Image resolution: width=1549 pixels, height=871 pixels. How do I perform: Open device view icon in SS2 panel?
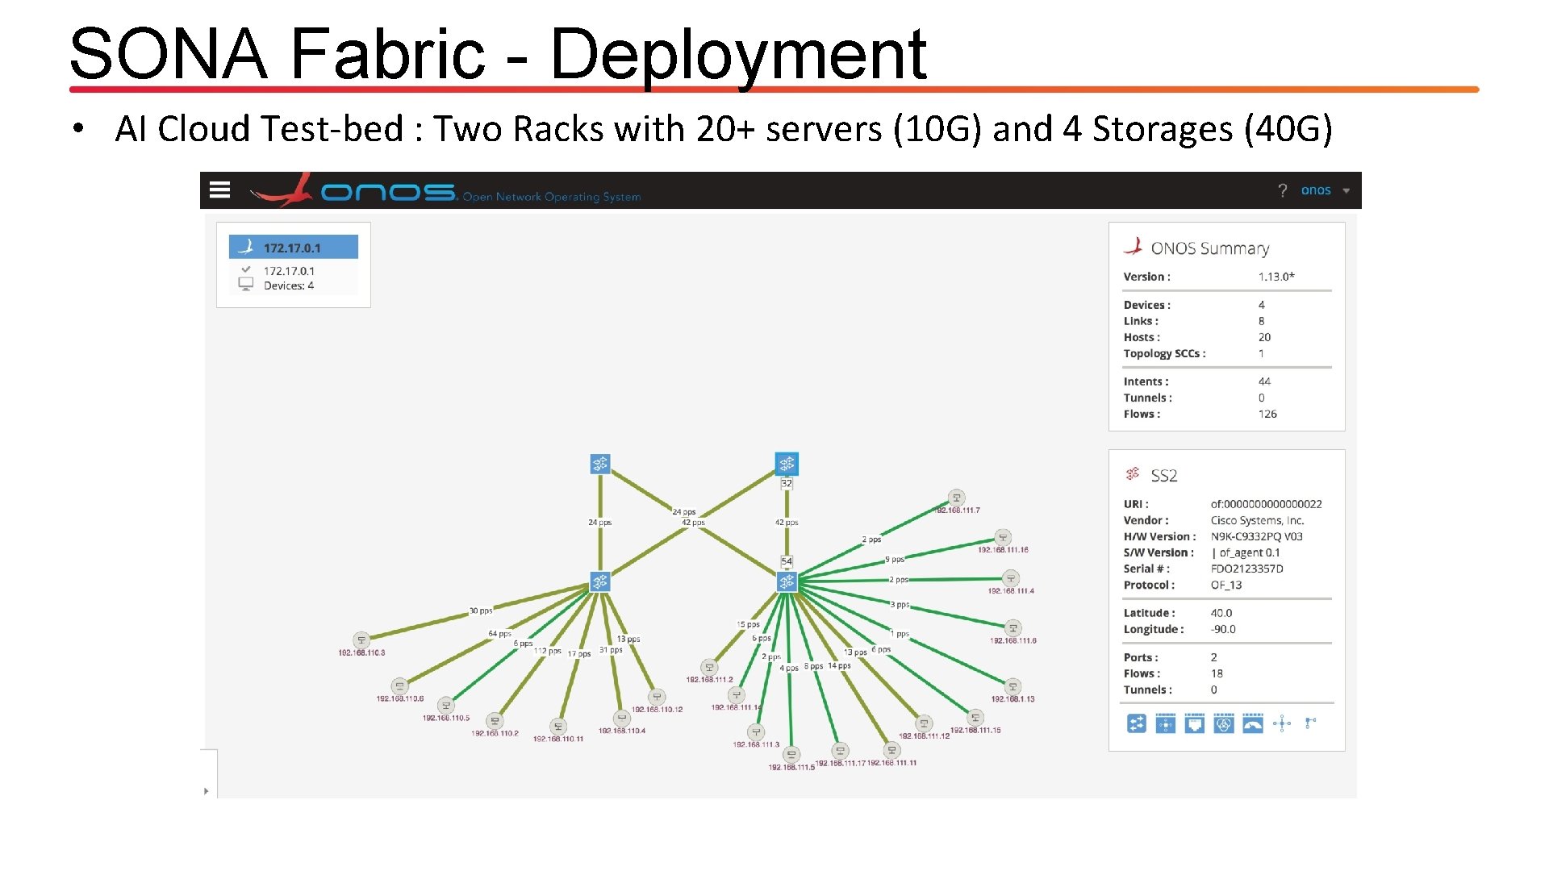[1136, 723]
